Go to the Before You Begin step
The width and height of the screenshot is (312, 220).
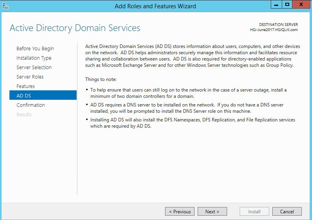[x=35, y=49]
